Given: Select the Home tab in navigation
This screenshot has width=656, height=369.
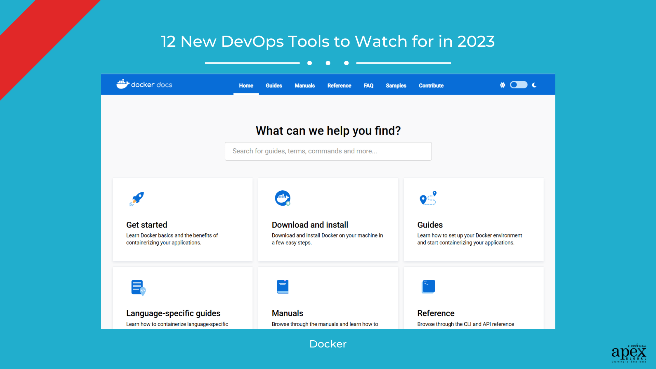Looking at the screenshot, I should click(246, 86).
